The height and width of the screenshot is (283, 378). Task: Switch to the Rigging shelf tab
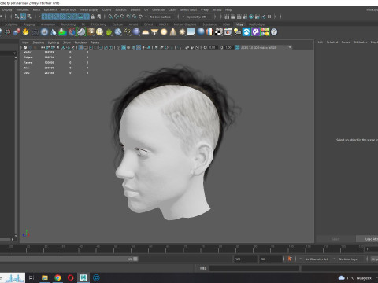click(x=29, y=24)
